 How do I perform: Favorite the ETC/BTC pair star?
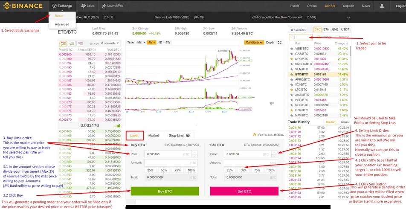point(292,74)
